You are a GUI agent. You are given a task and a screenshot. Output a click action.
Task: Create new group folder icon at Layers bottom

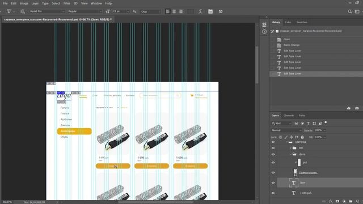(x=351, y=201)
